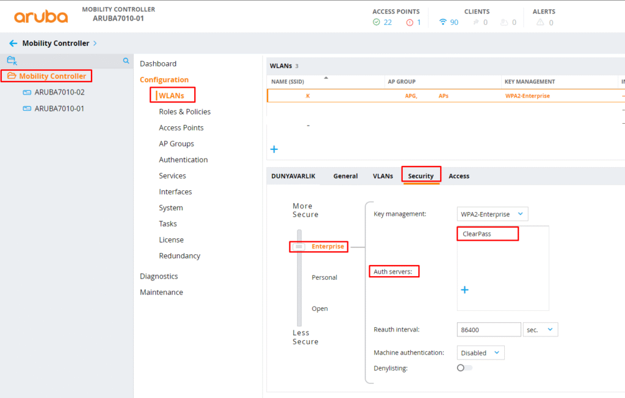Click the search magnifier in the sidebar
Viewport: 625px width, 398px height.
pyautogui.click(x=126, y=61)
